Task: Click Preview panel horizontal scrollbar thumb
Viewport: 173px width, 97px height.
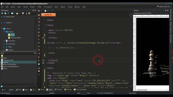Action: click(142, 90)
